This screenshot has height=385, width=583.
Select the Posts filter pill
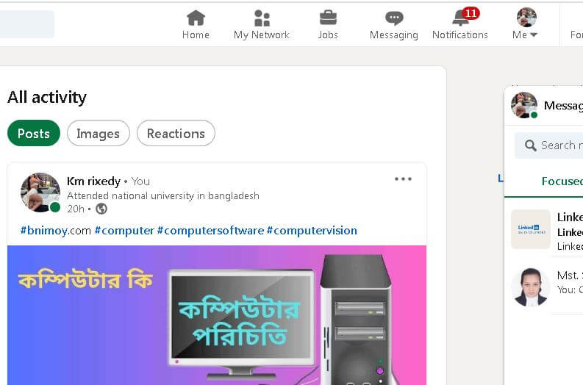point(34,133)
